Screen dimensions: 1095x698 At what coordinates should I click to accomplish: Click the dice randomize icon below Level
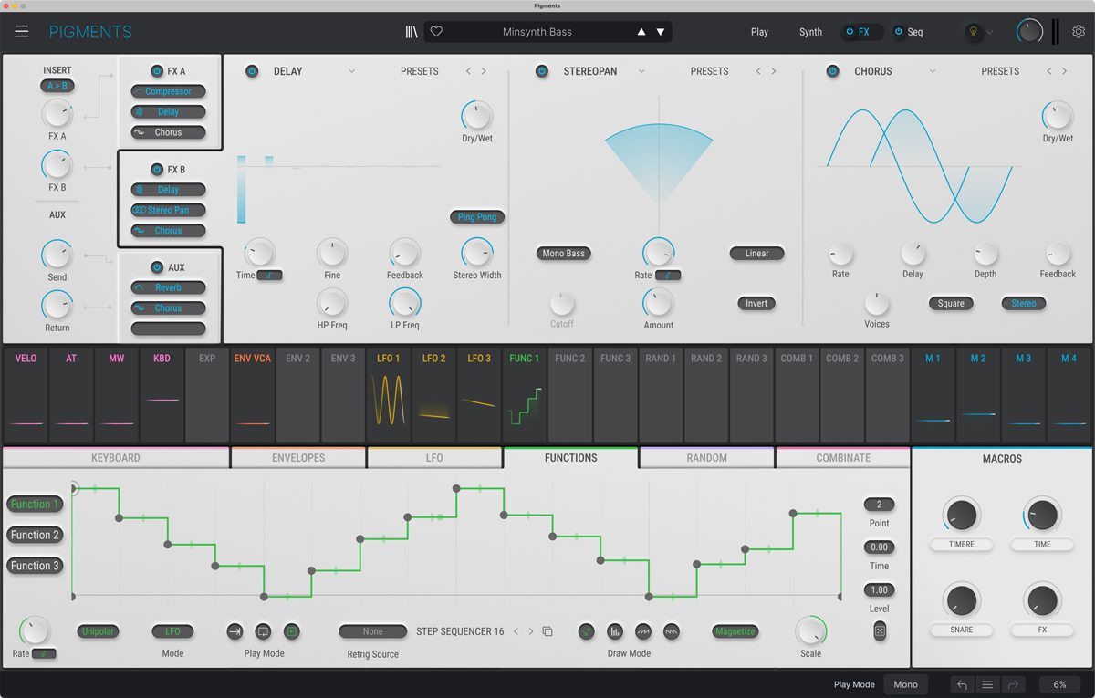click(879, 630)
